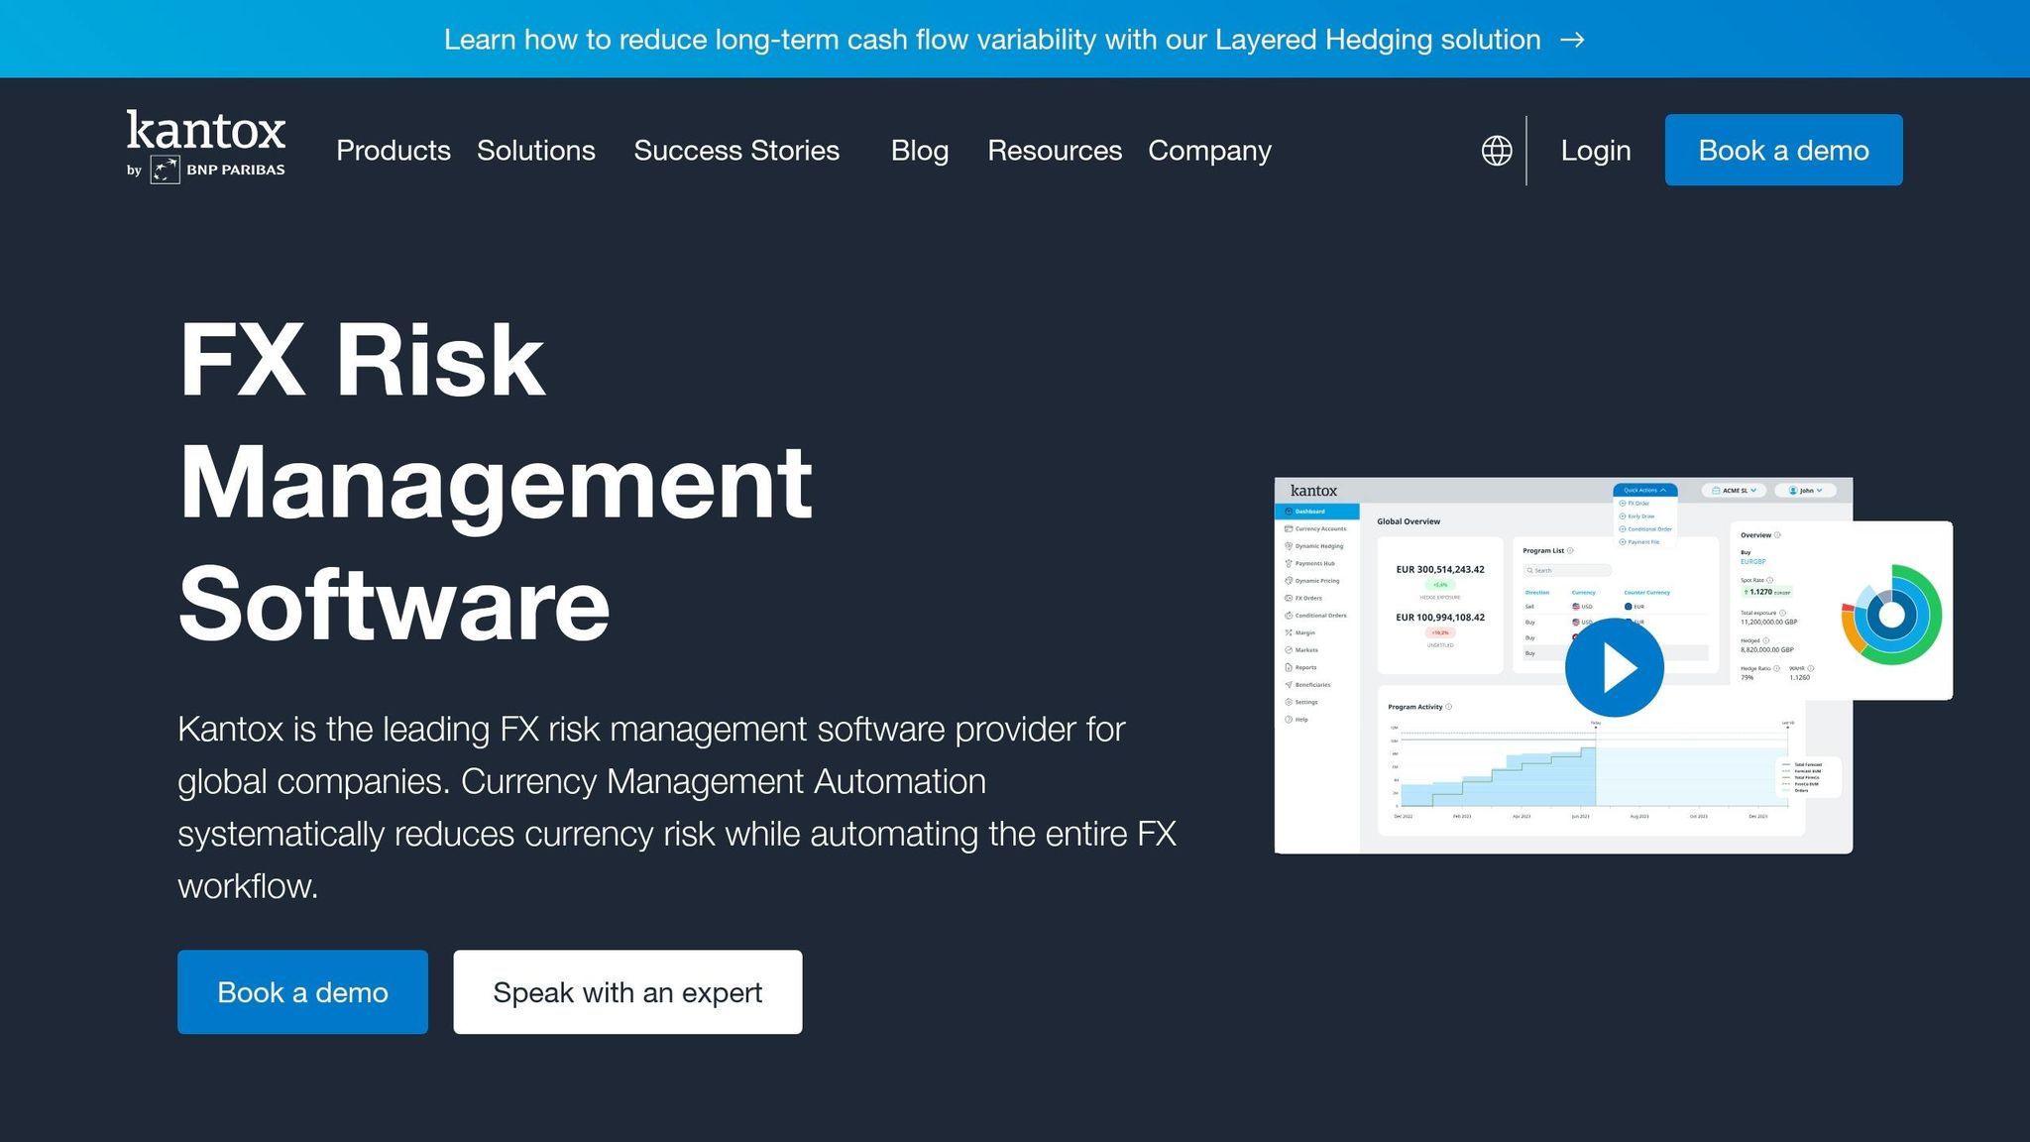Go to Success Stories
Viewport: 2030px width, 1142px height.
[736, 151]
